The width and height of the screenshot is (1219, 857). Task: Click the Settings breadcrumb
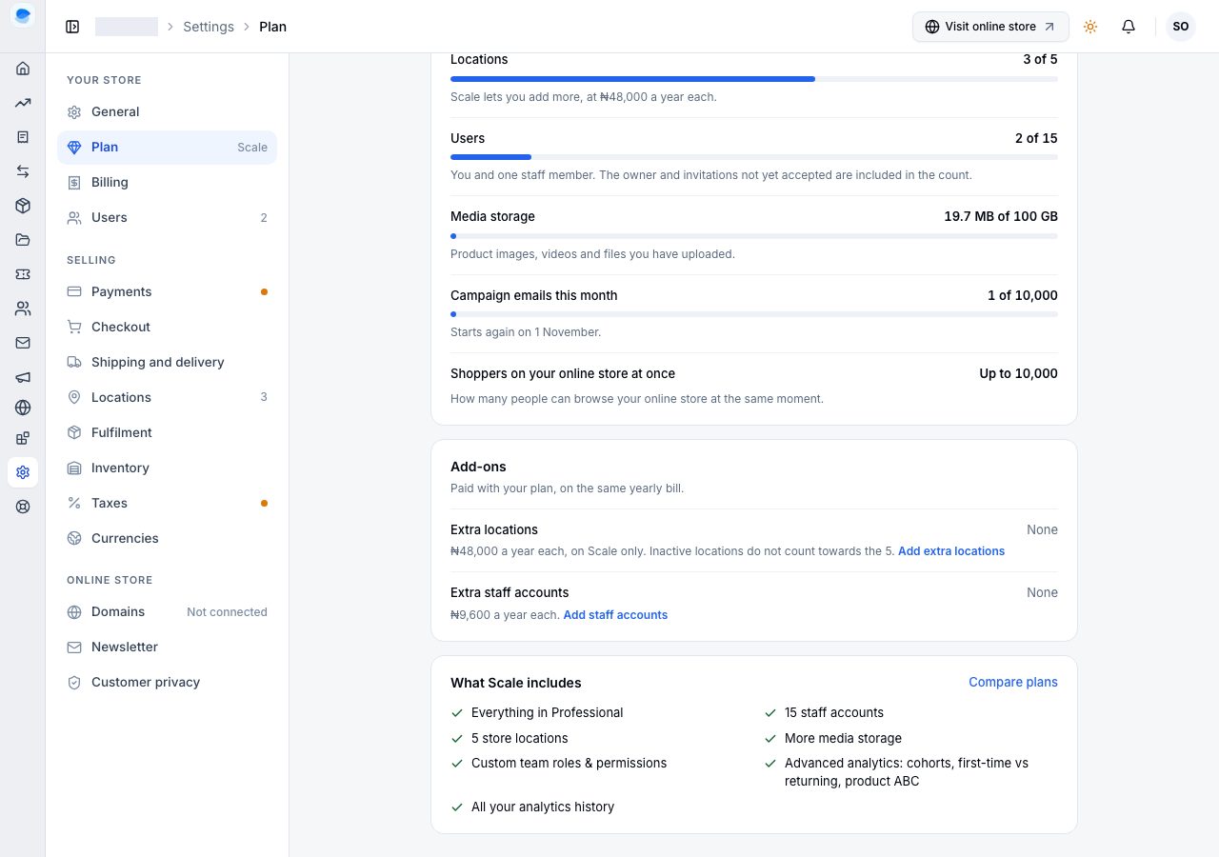(x=209, y=27)
